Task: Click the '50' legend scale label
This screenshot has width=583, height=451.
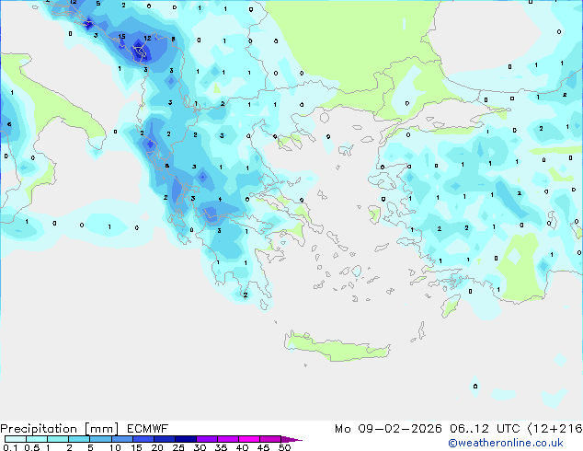Action: (x=284, y=447)
